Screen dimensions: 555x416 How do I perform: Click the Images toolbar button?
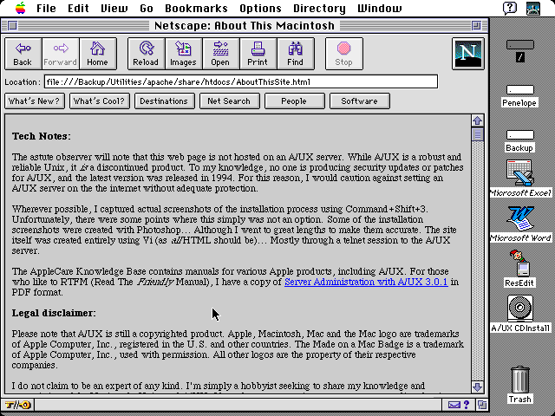[182, 53]
